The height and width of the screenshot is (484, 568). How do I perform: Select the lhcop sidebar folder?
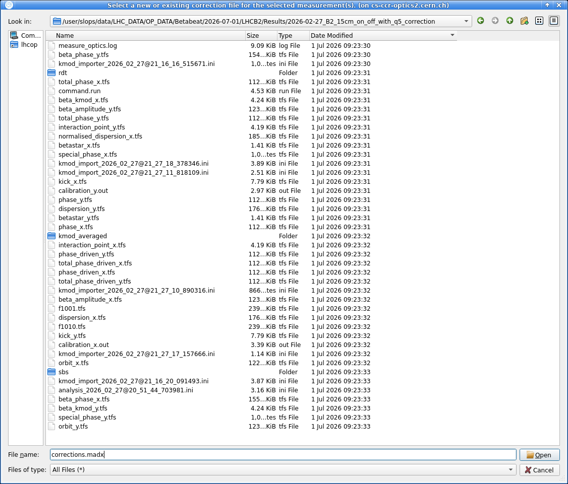[x=24, y=44]
